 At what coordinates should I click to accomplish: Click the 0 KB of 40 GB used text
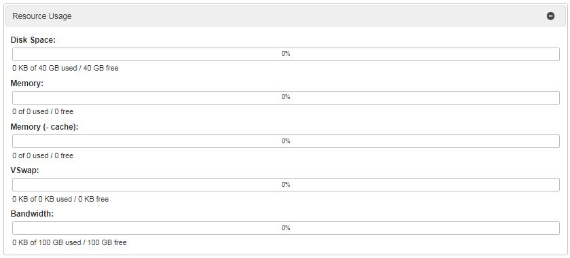tap(44, 68)
